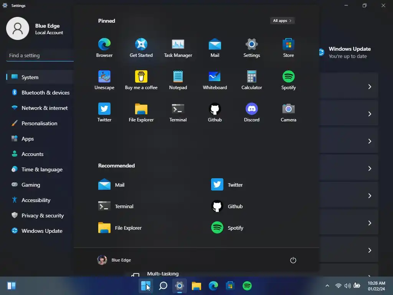Click the volume speaker tray icon
393x295 pixels.
pyautogui.click(x=348, y=286)
